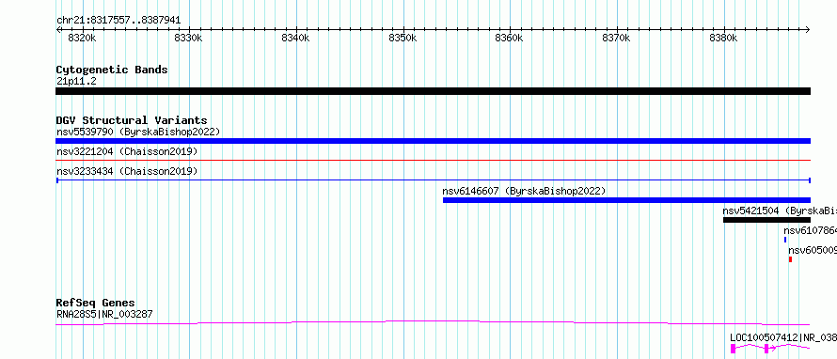
Task: Click the right arrow of the ruler
Action: pos(808,30)
